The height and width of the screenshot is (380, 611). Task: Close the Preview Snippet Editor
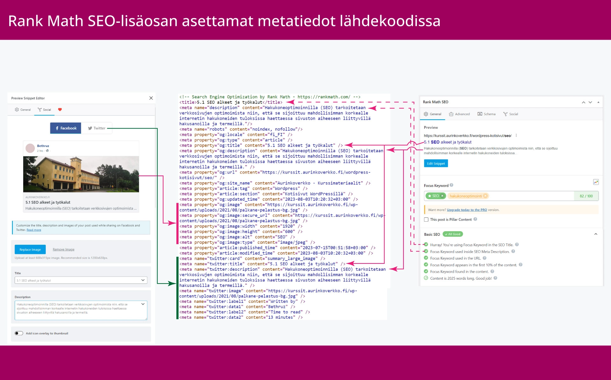coord(151,98)
